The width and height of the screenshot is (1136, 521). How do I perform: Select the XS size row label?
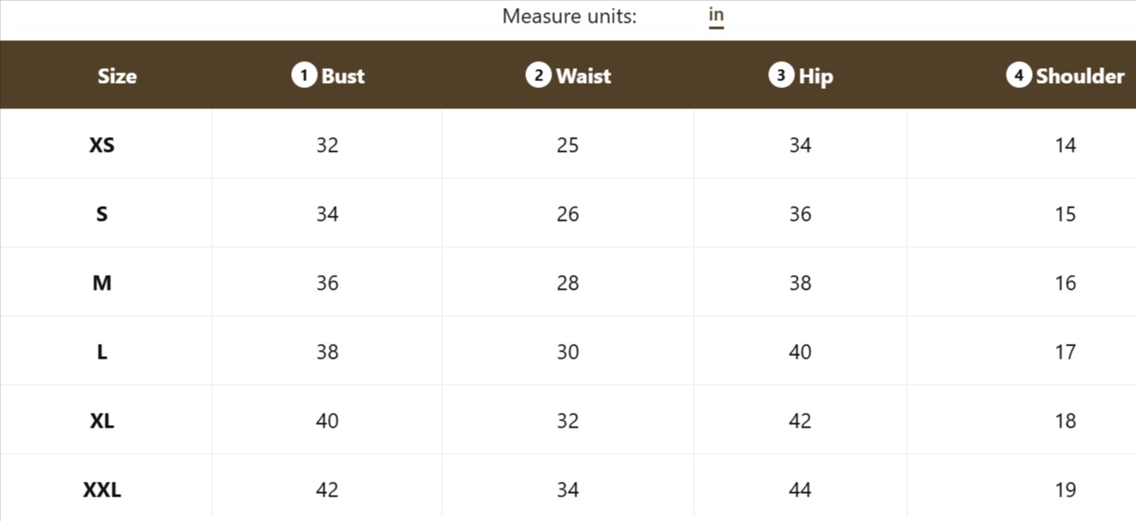102,145
